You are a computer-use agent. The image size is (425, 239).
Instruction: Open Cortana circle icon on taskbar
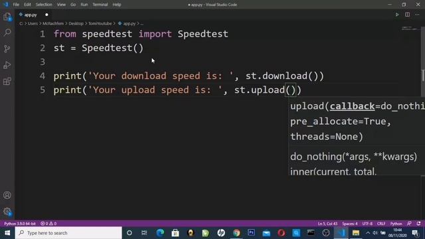[x=129, y=233]
